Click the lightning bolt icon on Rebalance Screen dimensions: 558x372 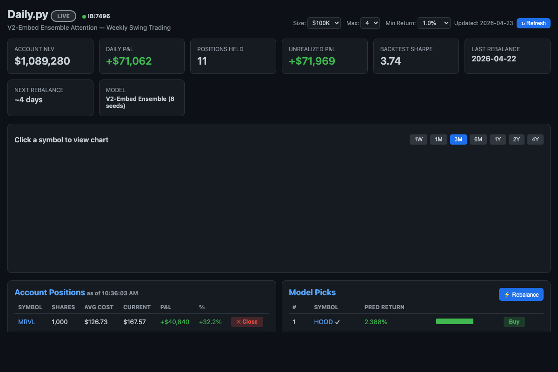(506, 294)
